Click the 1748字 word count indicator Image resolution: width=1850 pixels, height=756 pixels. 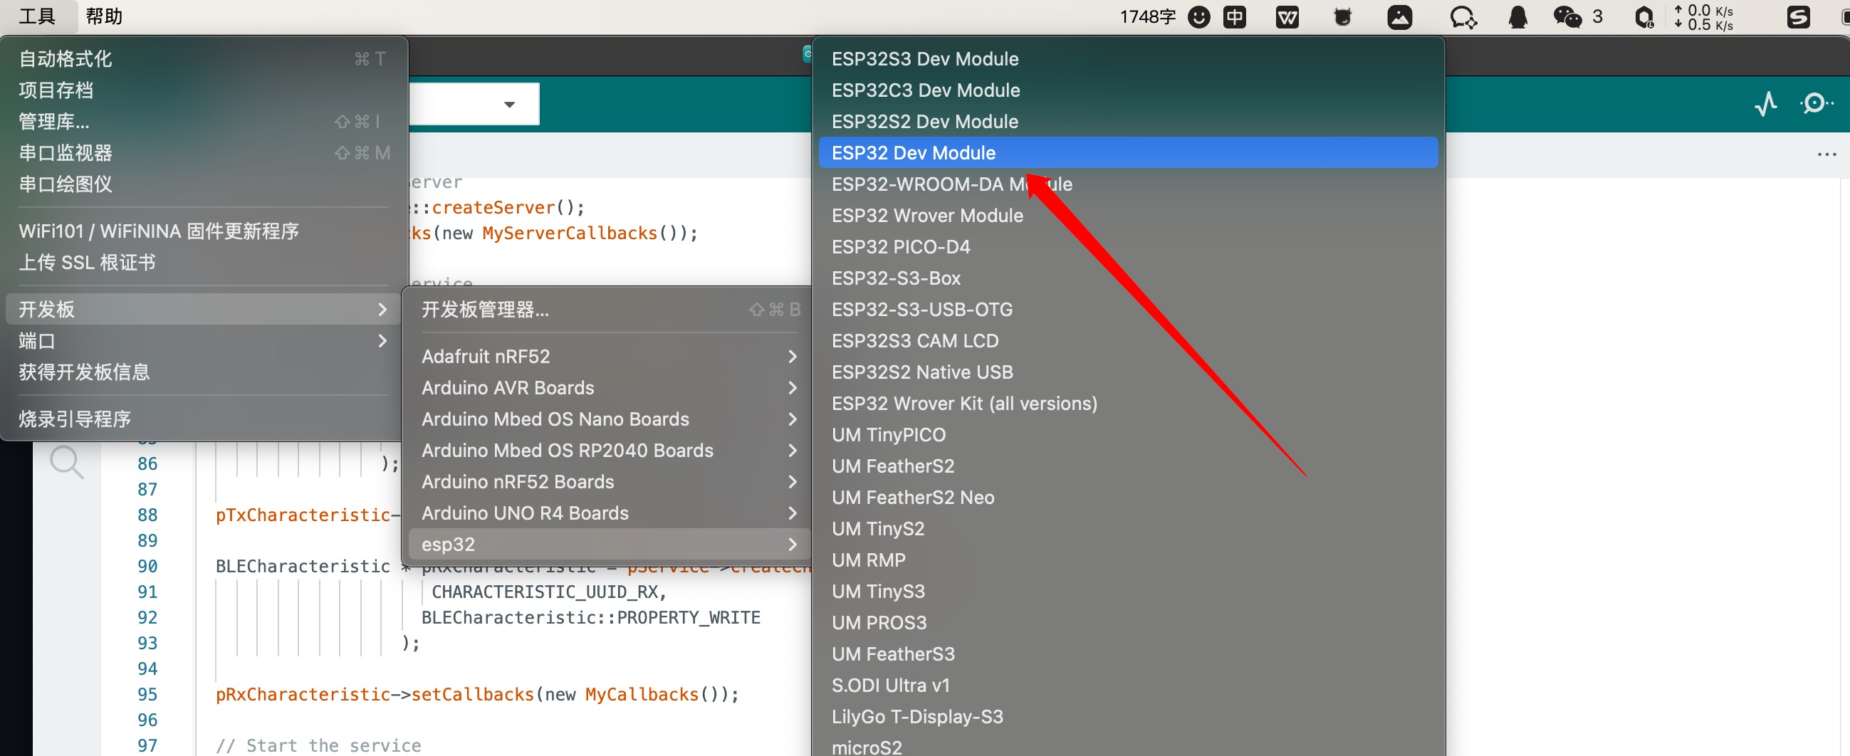click(1147, 16)
